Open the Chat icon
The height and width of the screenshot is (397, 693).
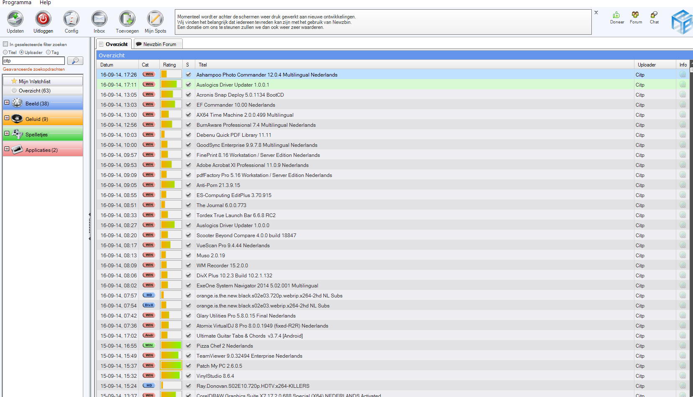coord(654,15)
